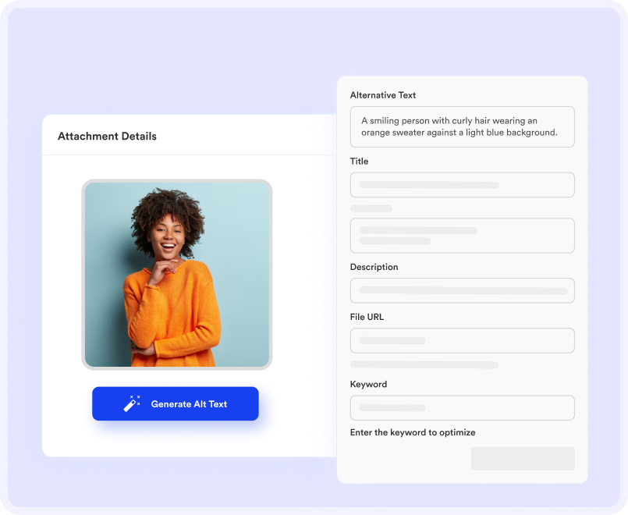Click into the Description input field
Screen dimensions: 628x515
pyautogui.click(x=462, y=290)
